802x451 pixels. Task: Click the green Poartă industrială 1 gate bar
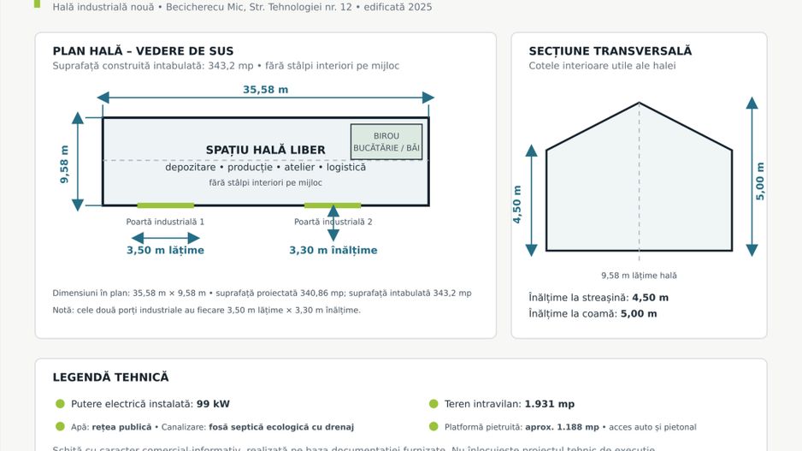[165, 205]
